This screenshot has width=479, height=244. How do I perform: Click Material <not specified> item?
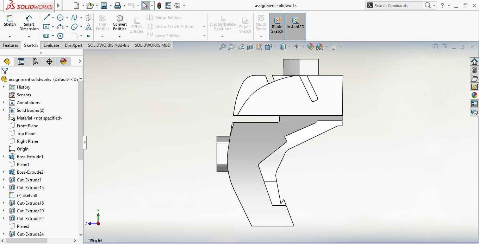(39, 118)
